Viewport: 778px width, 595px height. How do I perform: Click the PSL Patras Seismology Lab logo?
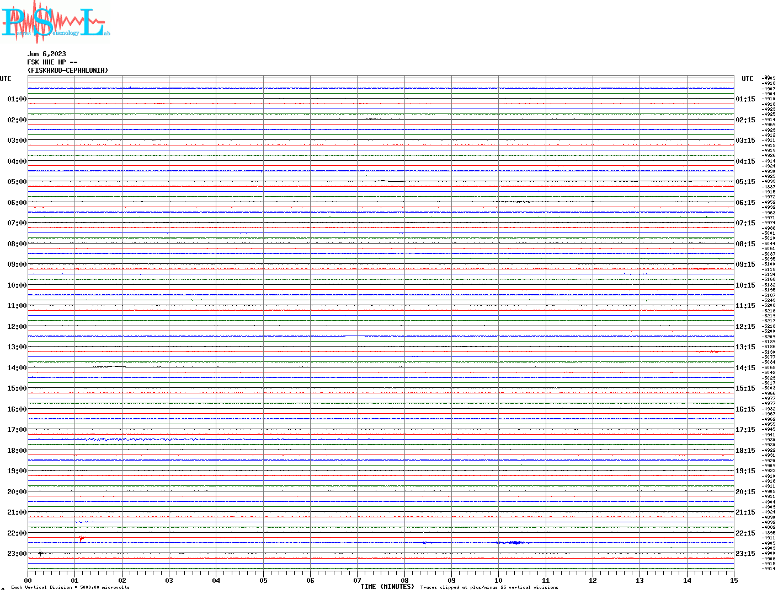pos(55,21)
